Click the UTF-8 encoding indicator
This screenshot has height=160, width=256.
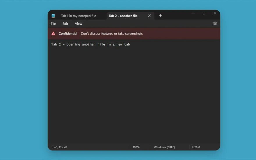click(x=196, y=147)
